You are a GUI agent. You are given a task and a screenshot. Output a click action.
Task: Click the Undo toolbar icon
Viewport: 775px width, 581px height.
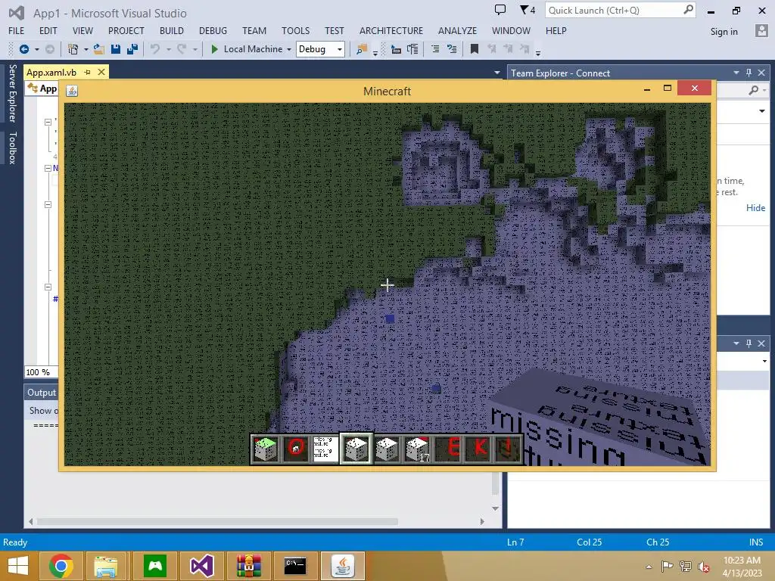(155, 49)
